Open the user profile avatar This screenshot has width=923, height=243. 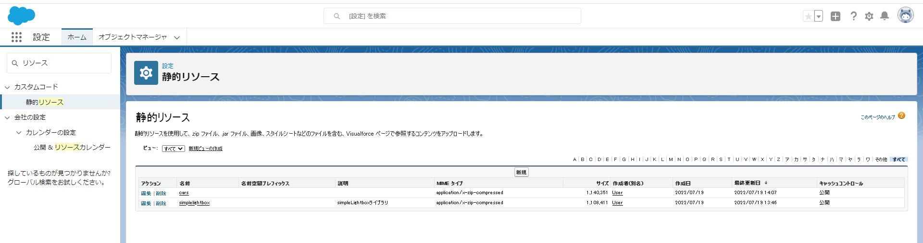click(x=906, y=15)
